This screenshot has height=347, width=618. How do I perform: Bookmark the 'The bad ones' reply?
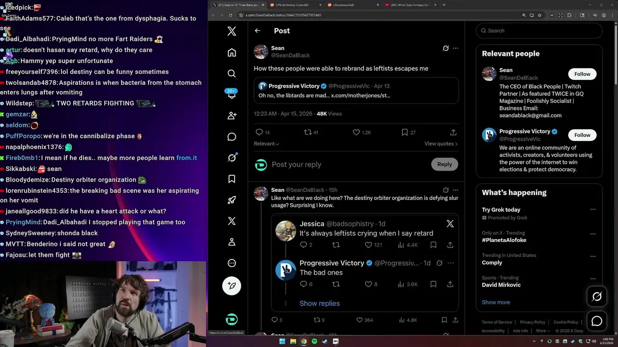click(x=434, y=284)
